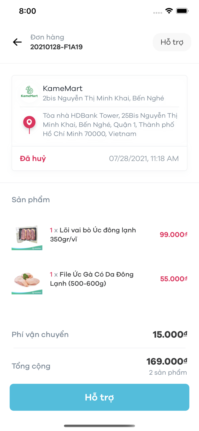This screenshot has height=431, width=199.
Task: Tap the Tổng cộng 169.000đ total
Action: (167, 361)
